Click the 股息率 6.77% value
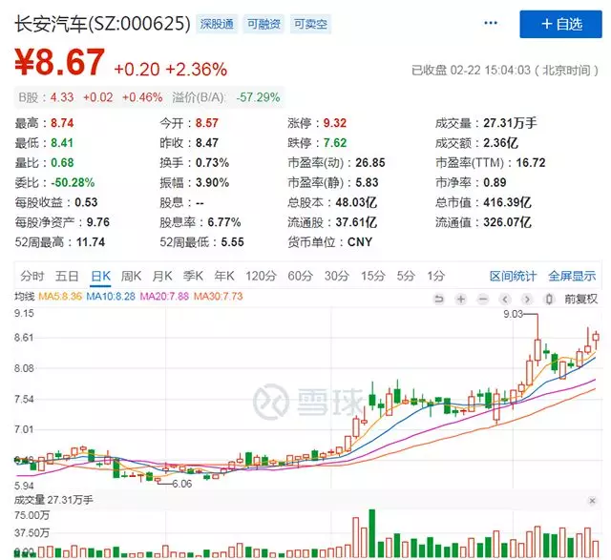Viewport: 611px width, 560px height. [224, 222]
